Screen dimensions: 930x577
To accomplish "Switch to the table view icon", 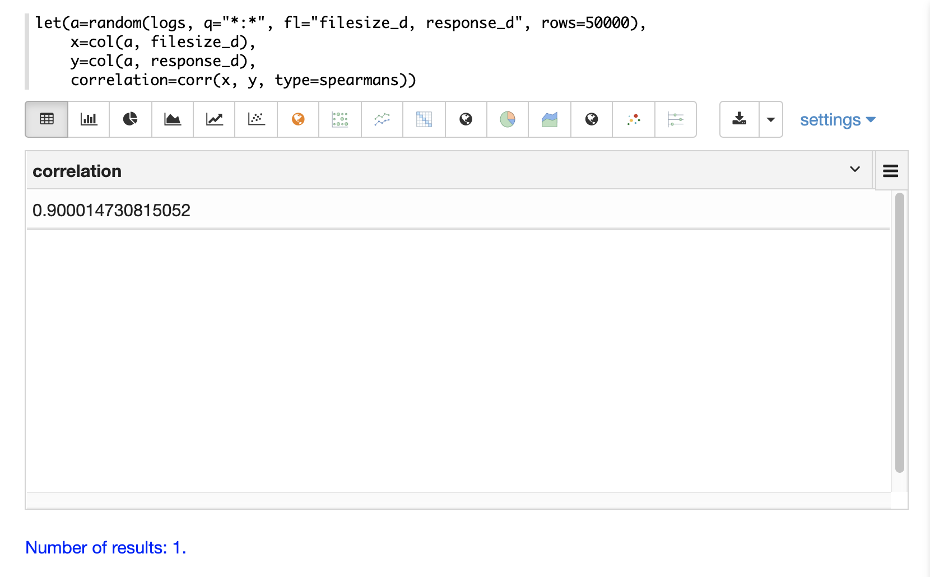I will [x=46, y=119].
